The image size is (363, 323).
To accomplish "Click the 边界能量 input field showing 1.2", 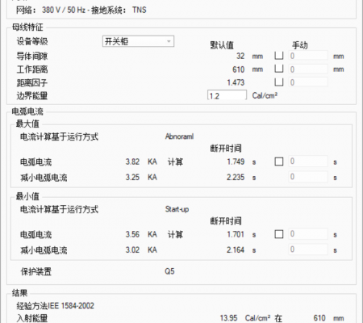I will tap(227, 95).
